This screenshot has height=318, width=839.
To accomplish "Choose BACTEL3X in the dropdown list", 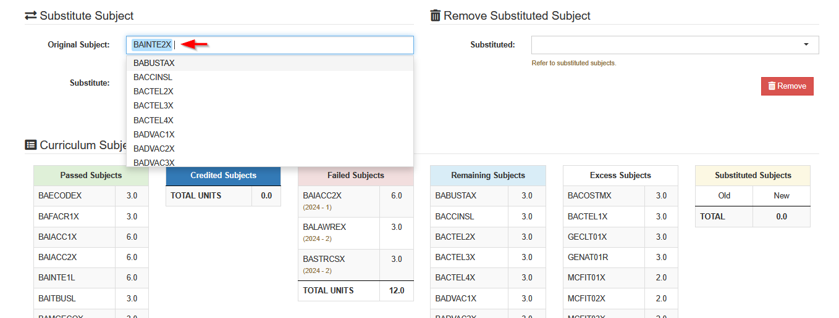I will point(270,106).
